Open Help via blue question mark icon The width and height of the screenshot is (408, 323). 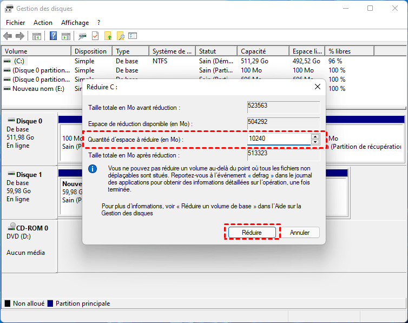point(54,36)
